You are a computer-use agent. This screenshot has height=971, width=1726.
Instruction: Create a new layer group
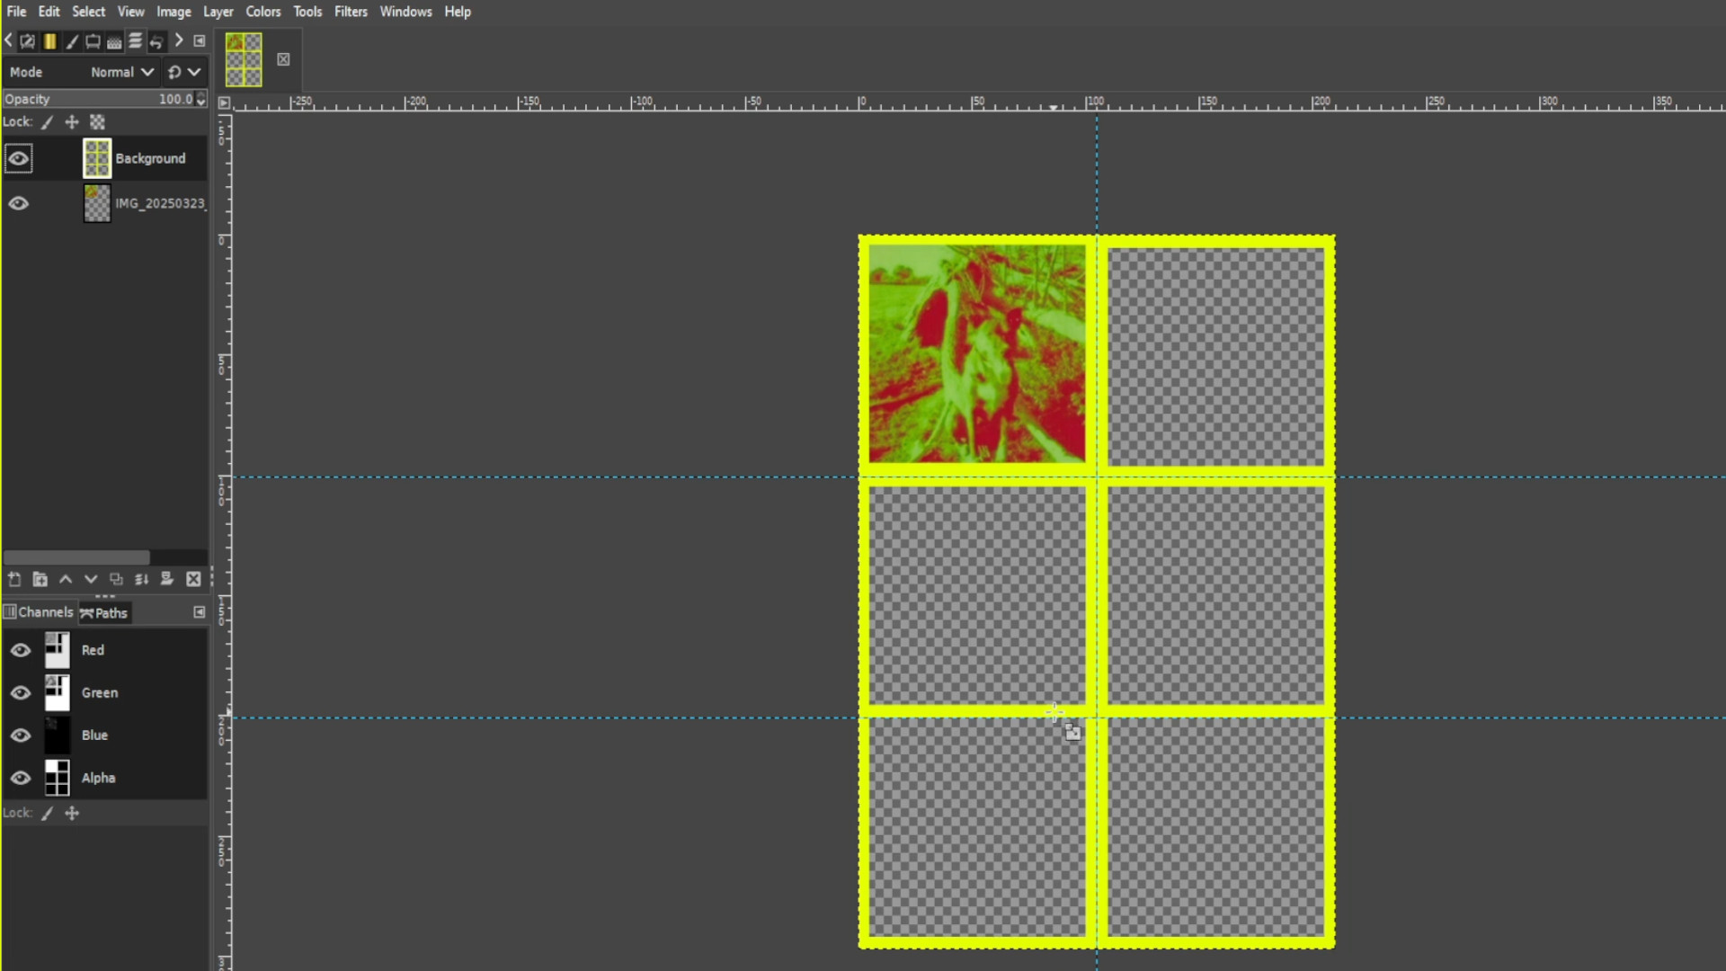(x=40, y=579)
